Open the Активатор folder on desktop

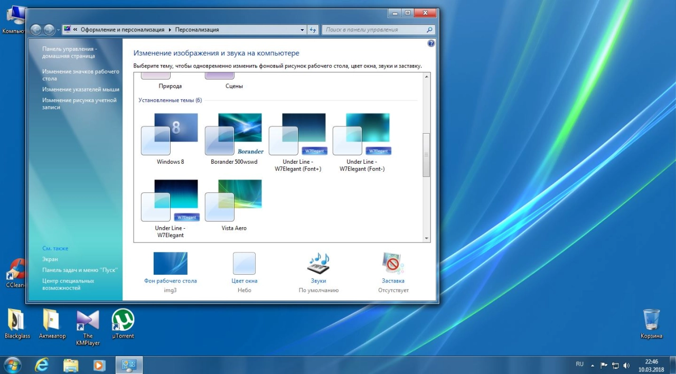pos(52,324)
